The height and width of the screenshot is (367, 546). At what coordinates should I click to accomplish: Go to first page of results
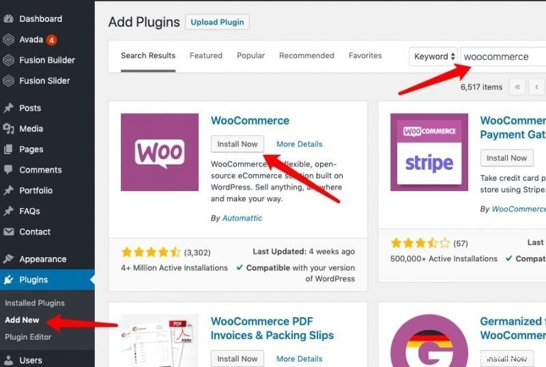[x=517, y=87]
